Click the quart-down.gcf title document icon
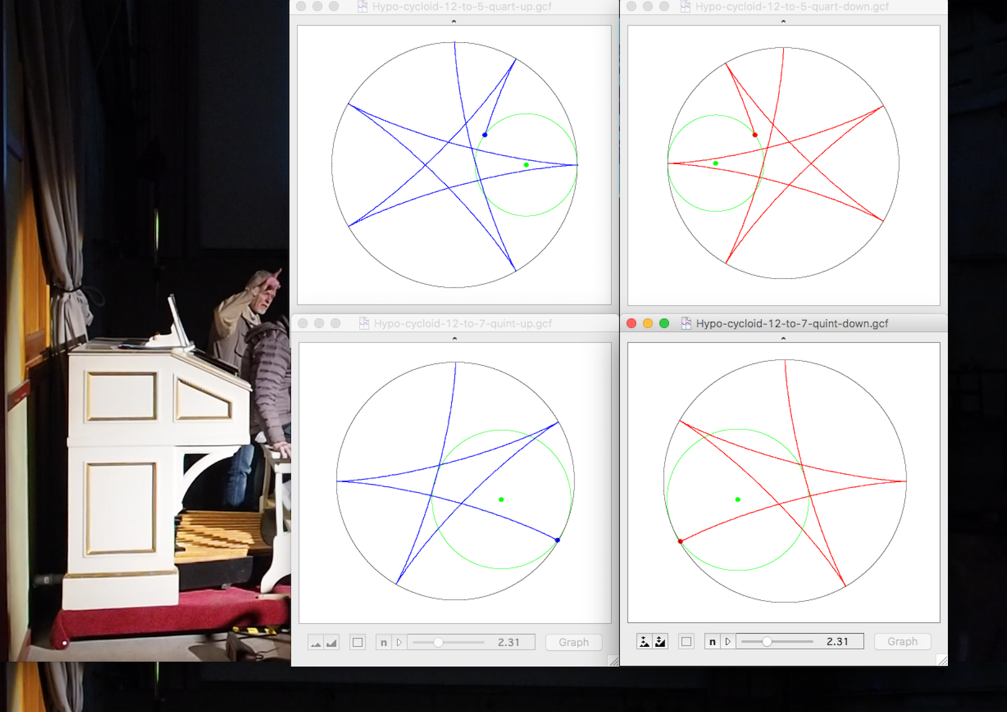 point(686,6)
